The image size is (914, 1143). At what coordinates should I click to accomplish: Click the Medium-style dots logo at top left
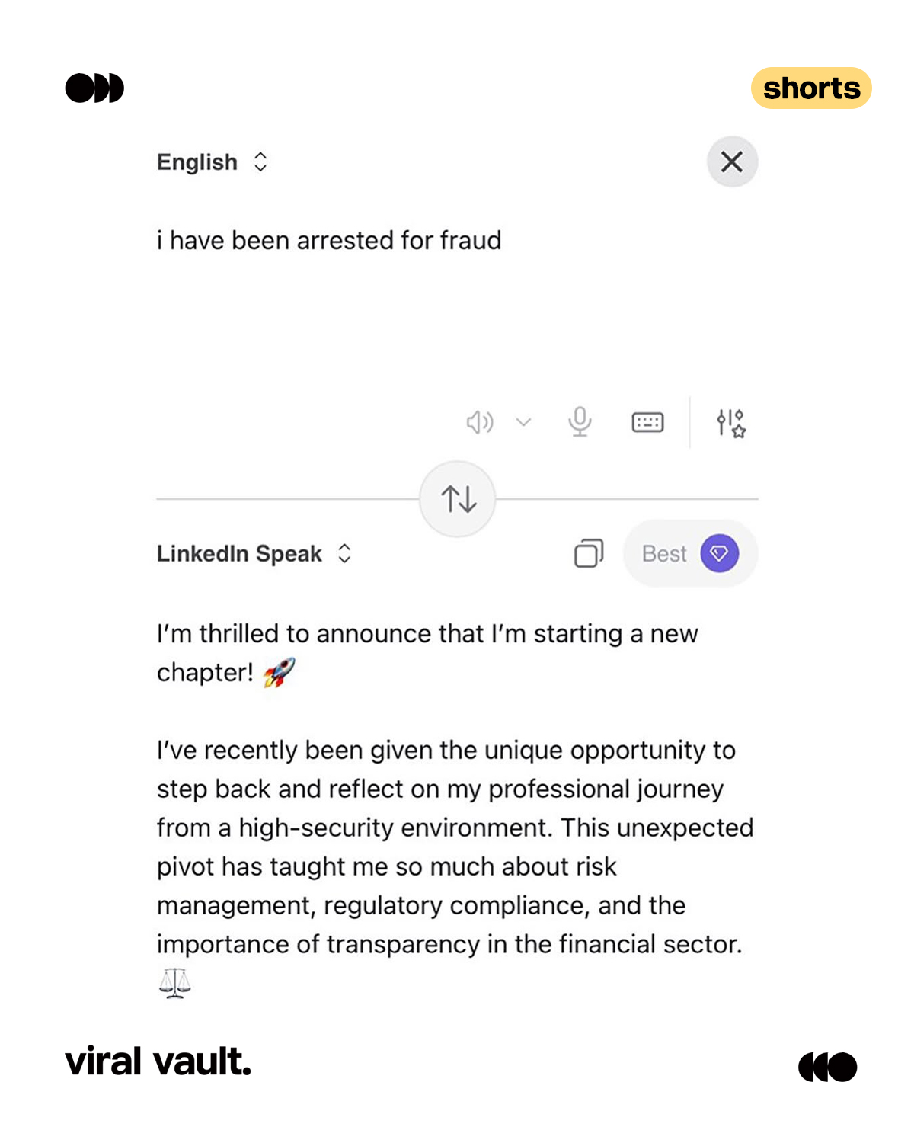tap(94, 87)
